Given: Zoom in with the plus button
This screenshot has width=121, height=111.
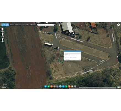Looking at the screenshot, I should 2,29.
